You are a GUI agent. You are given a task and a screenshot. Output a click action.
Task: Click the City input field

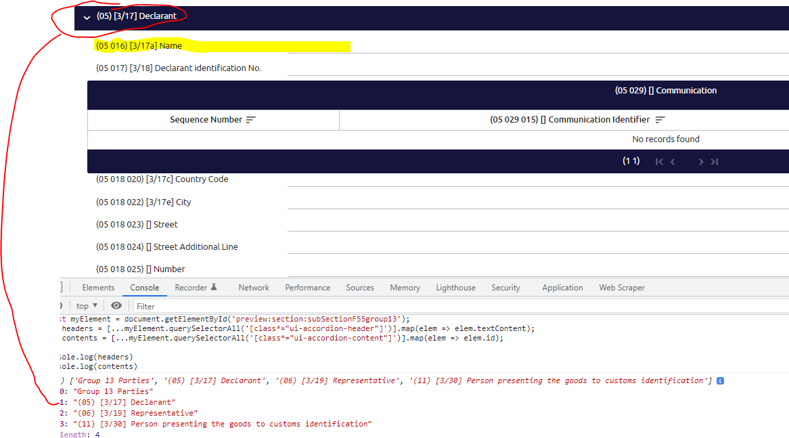coord(538,202)
